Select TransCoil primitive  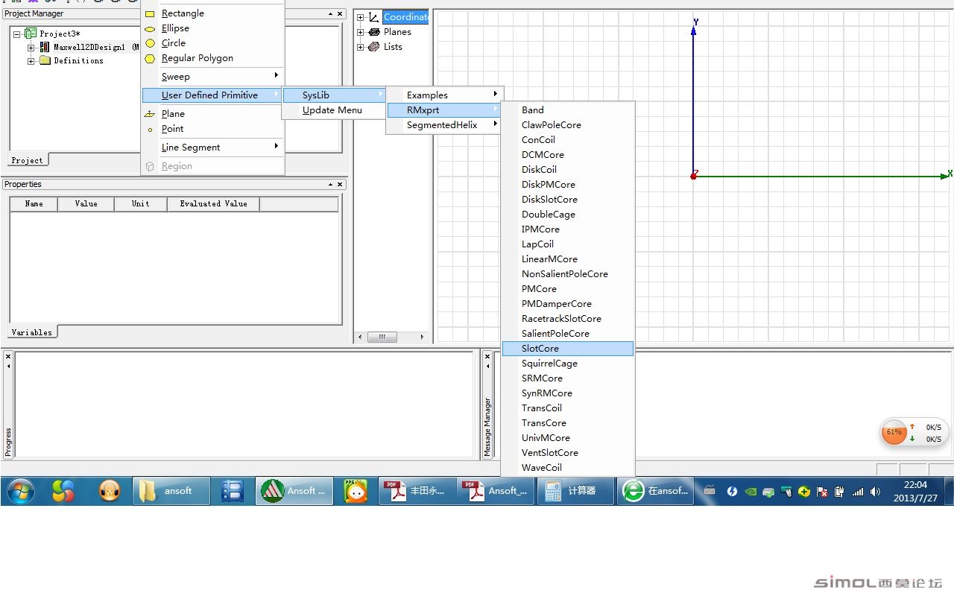click(x=568, y=408)
